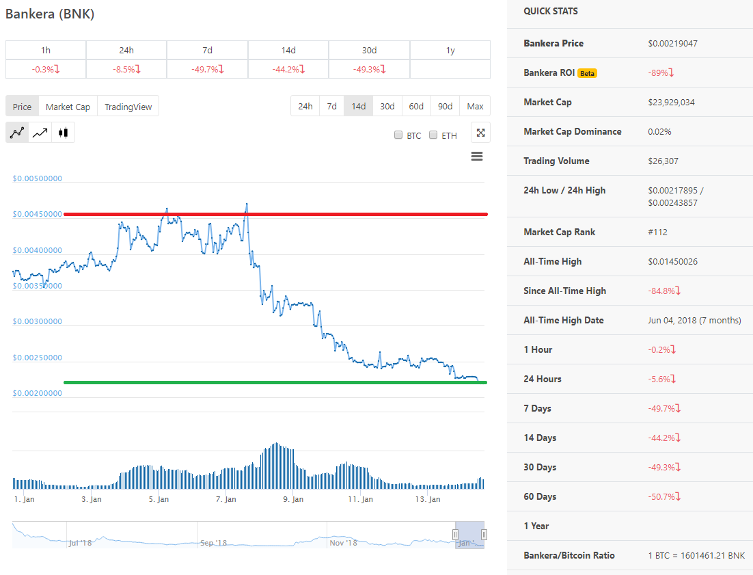Set chart range to 7d

(332, 106)
